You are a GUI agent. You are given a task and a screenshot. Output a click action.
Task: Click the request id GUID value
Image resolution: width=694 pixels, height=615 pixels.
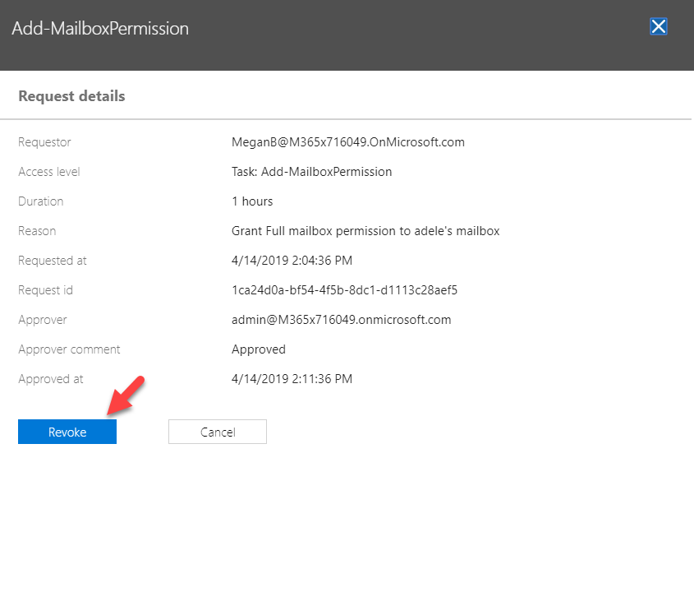(344, 290)
